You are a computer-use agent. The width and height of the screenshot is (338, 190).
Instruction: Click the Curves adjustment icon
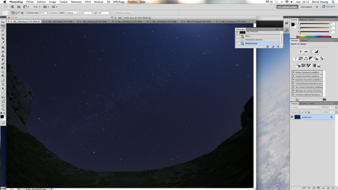[311, 52]
